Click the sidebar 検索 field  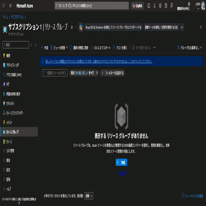16,45
